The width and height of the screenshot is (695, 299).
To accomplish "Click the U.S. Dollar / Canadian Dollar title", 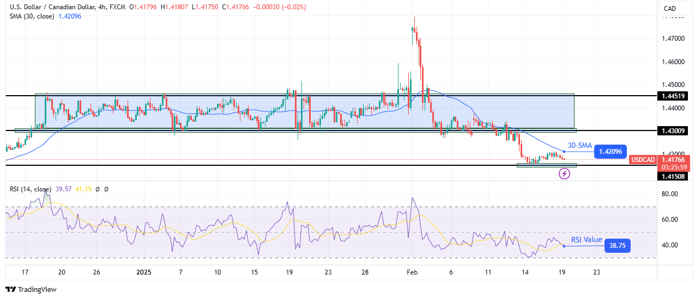I will tap(57, 7).
